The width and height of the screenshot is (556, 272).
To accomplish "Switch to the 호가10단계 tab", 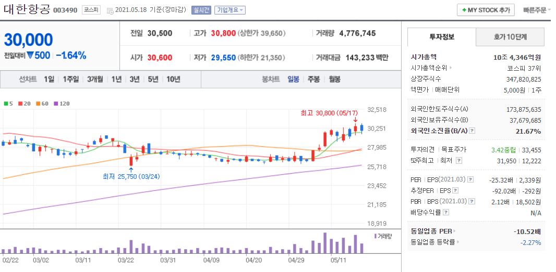I will click(510, 37).
